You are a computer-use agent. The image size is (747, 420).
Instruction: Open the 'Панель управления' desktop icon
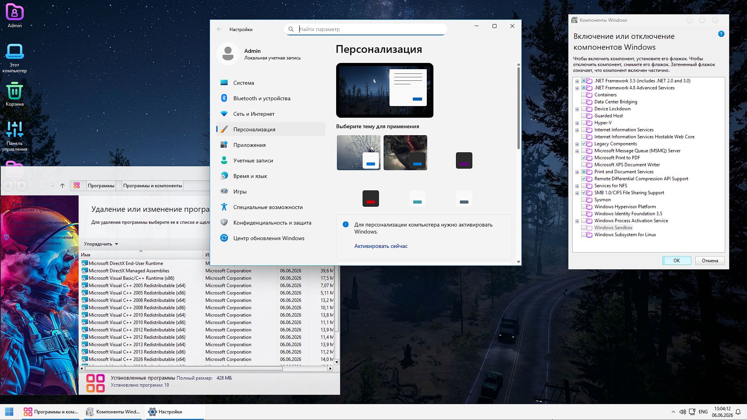[15, 136]
